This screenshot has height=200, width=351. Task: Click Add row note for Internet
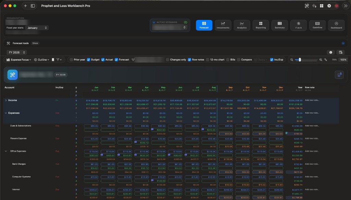(x=312, y=189)
